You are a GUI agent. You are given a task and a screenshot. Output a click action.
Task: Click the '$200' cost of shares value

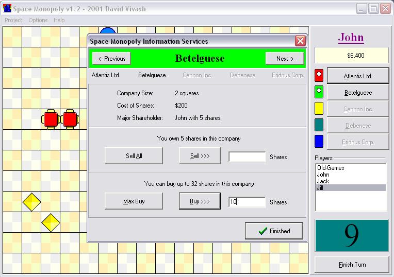point(181,106)
